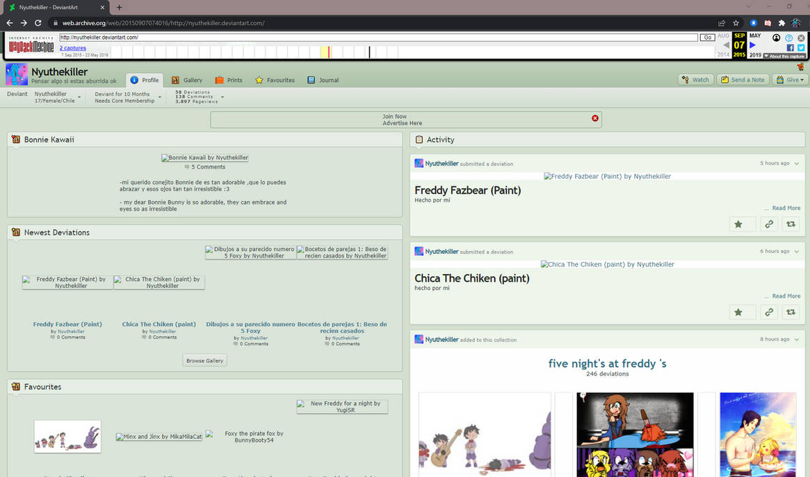Screen dimensions: 810x477
Task: Close the Wayback Machine toolbar
Action: [801, 38]
